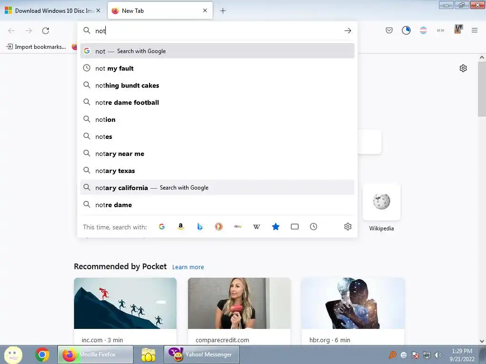Choose 'not — Search with Google' suggestion

pos(217,51)
